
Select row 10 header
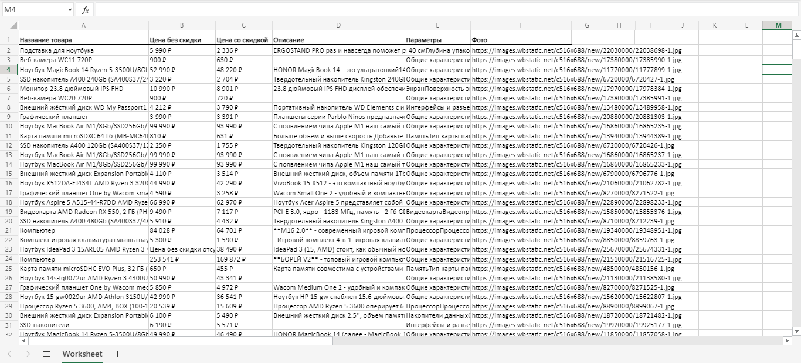[x=9, y=126]
